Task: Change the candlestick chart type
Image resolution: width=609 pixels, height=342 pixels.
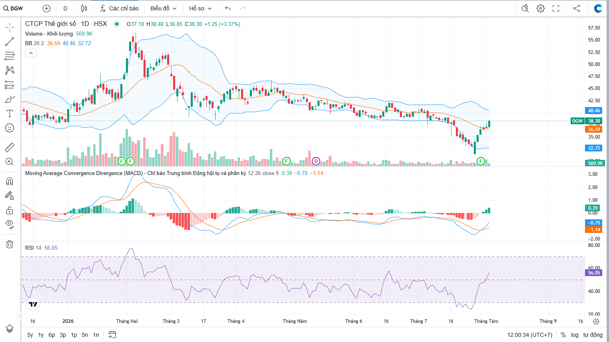Action: pos(84,8)
